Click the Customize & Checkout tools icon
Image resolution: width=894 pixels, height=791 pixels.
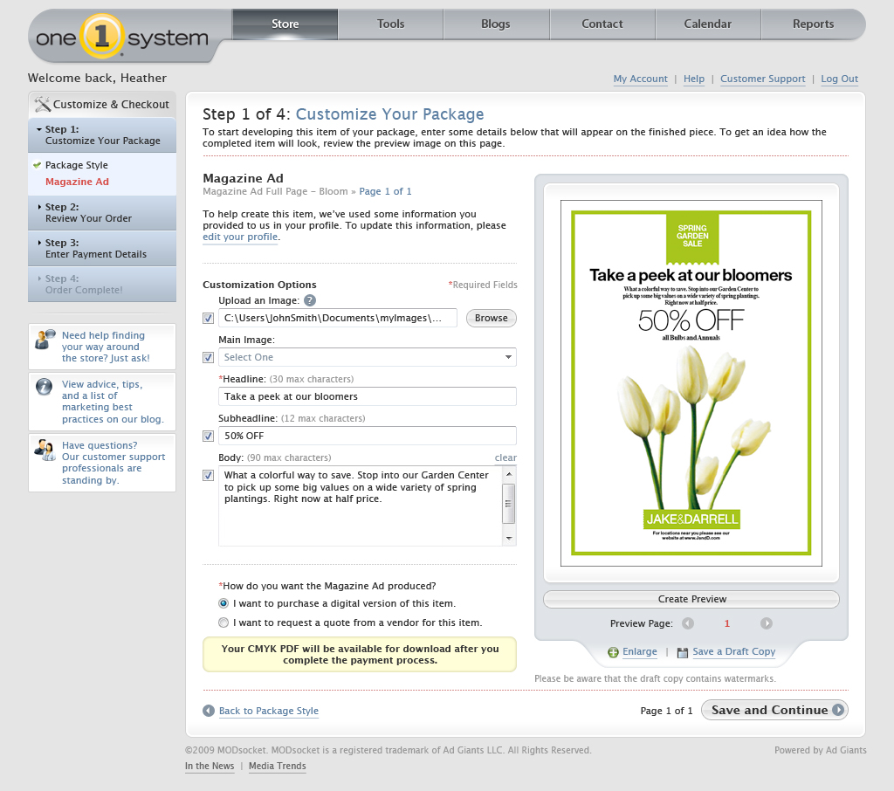click(42, 105)
